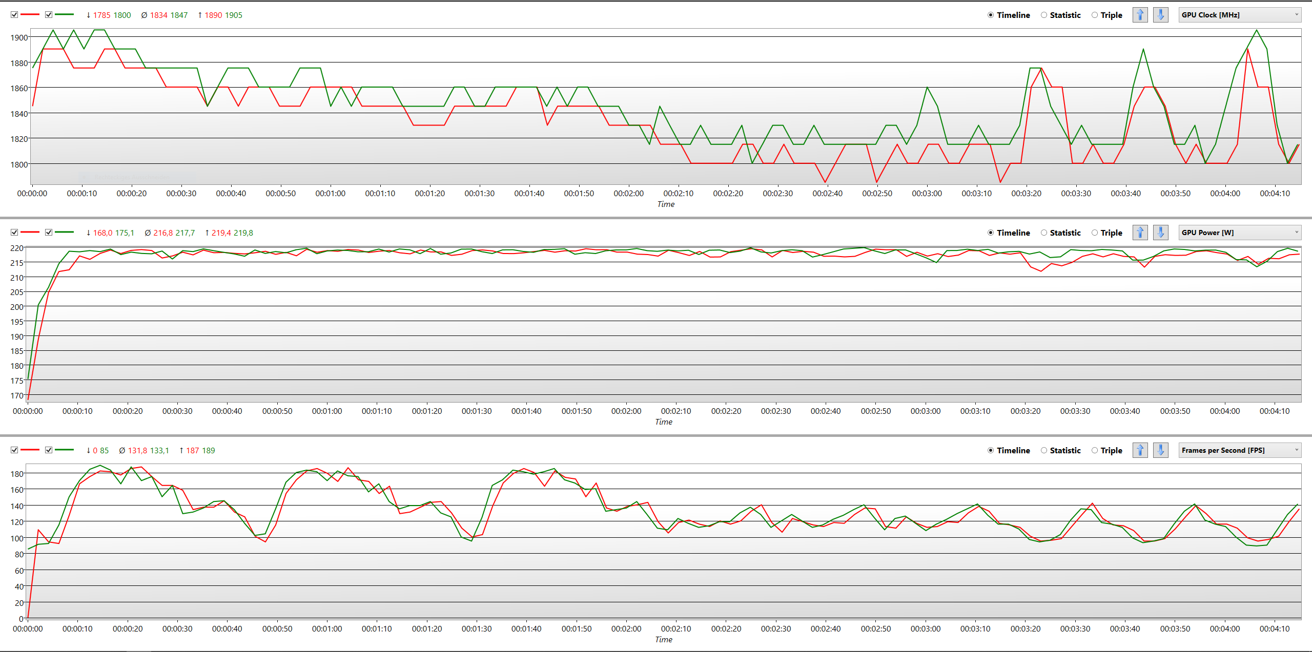Viewport: 1312px width, 652px height.
Task: Select Triple view in GPU Clock panel
Action: click(1095, 15)
